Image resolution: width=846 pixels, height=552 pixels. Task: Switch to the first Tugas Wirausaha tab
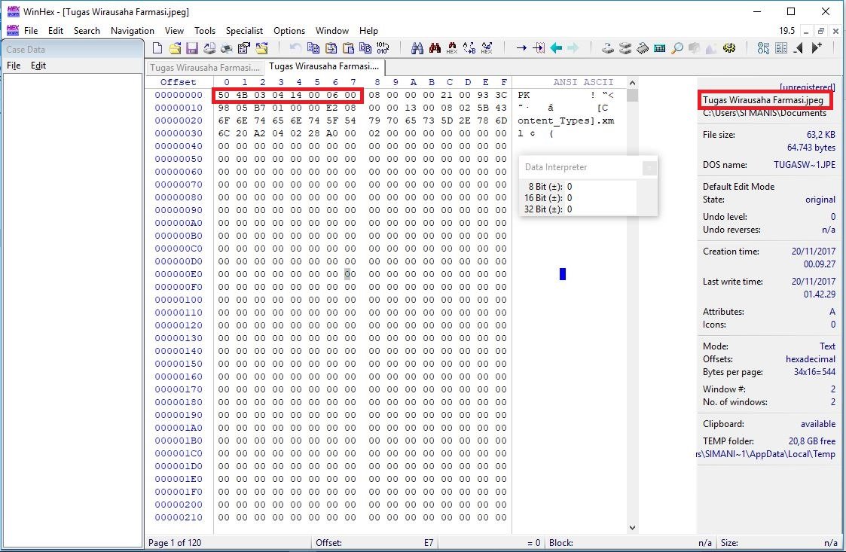(203, 67)
